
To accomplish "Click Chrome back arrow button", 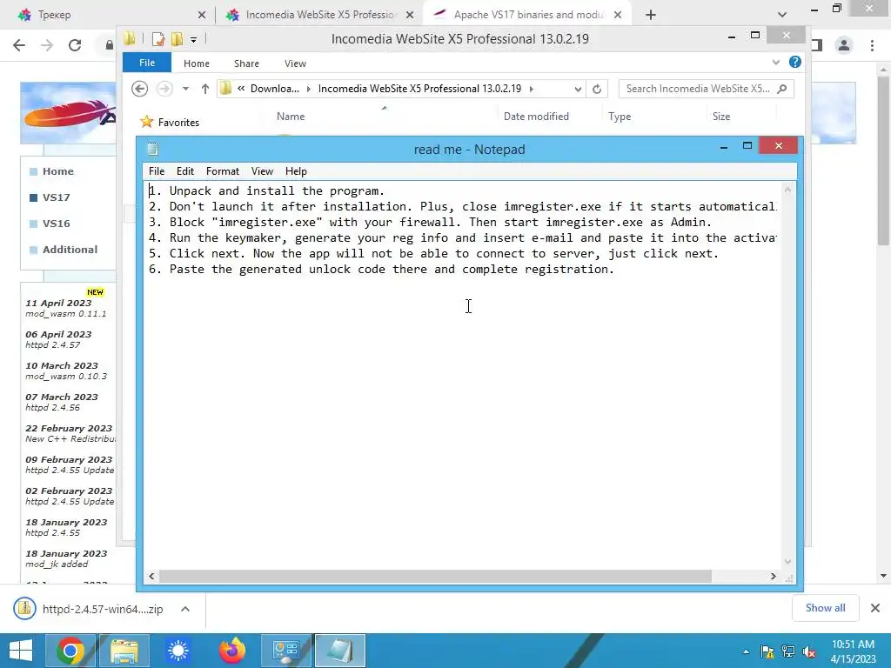I will [19, 45].
